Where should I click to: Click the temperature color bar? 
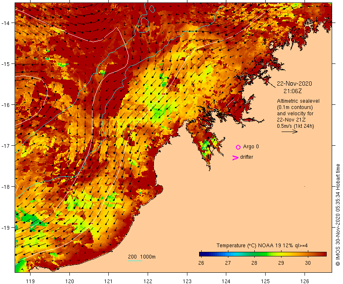[x=263, y=254]
